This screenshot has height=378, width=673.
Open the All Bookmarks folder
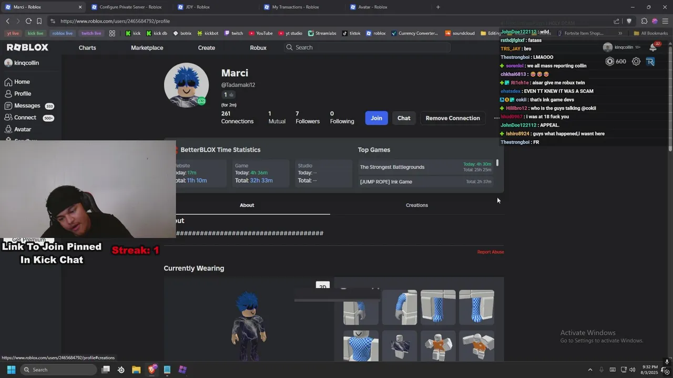tap(650, 33)
